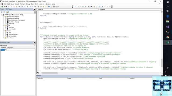Expand the Class Modules folder node
The image size is (172, 96).
[x=3, y=38]
